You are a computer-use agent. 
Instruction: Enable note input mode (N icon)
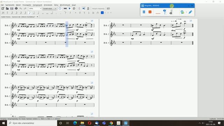click(x=3, y=13)
